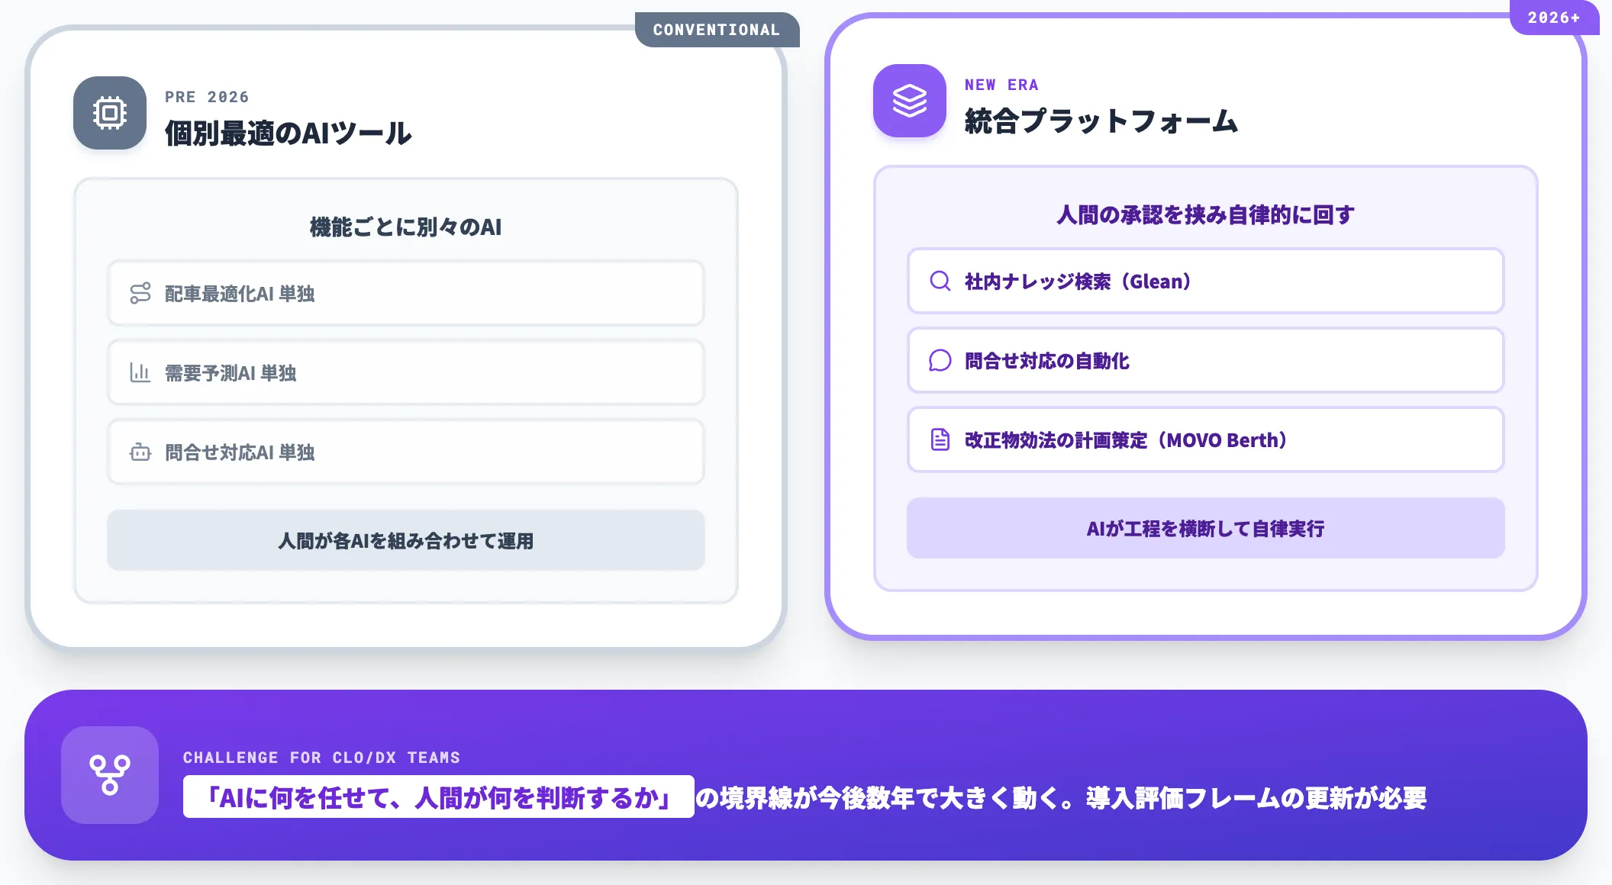Click the 統合プラットフォーム heading
The width and height of the screenshot is (1612, 885).
click(1101, 121)
